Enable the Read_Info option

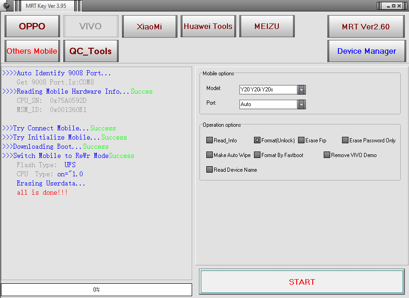coord(210,141)
